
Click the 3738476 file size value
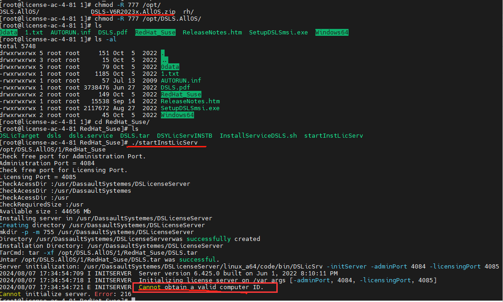click(97, 87)
